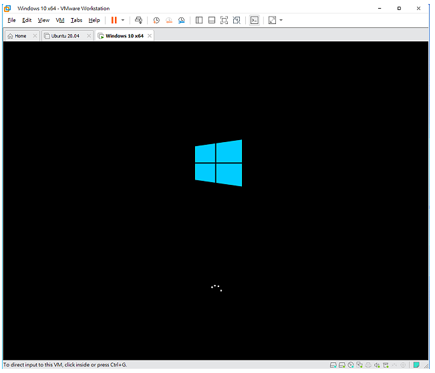Maximize the VMware Workstation window
The width and height of the screenshot is (435, 373).
pos(399,8)
